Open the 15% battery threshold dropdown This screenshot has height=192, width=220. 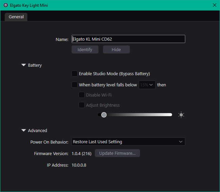tap(147, 85)
